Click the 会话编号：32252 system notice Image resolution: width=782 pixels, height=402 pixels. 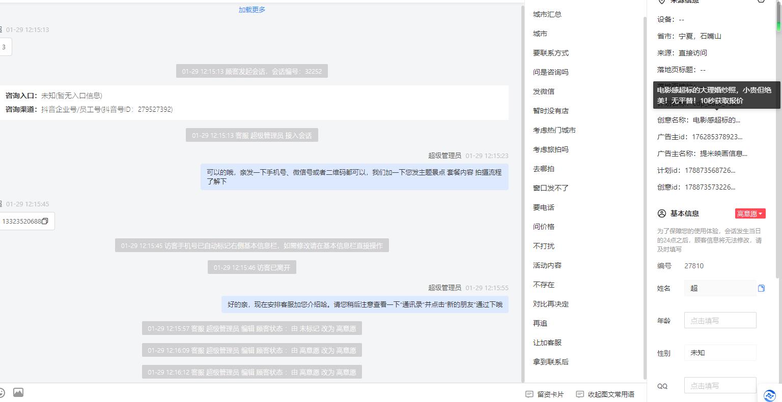[x=252, y=71]
